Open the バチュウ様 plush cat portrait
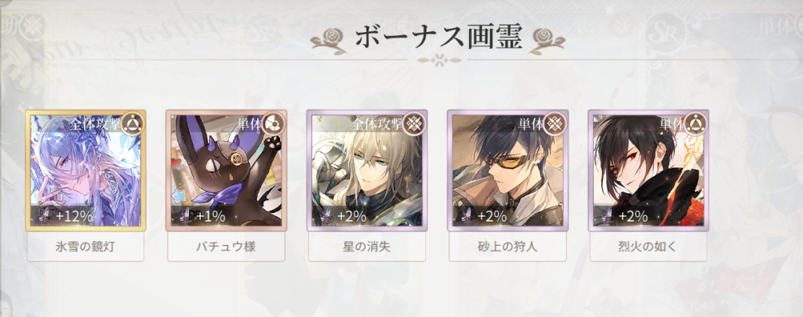 227,171
